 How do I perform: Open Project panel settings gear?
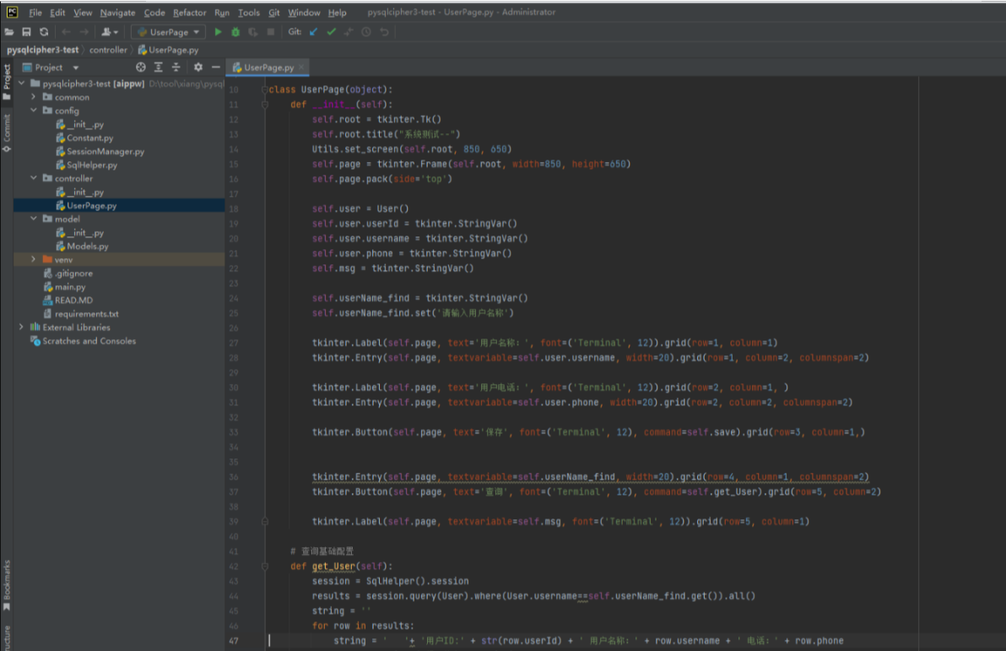pyautogui.click(x=198, y=68)
